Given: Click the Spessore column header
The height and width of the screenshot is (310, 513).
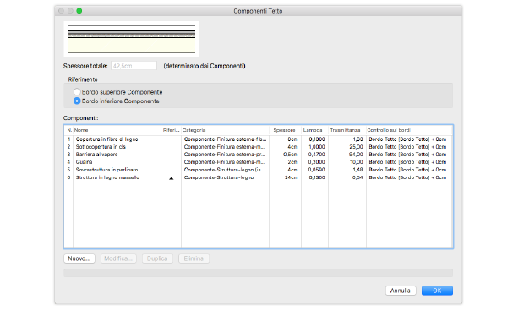Looking at the screenshot, I should click(285, 130).
